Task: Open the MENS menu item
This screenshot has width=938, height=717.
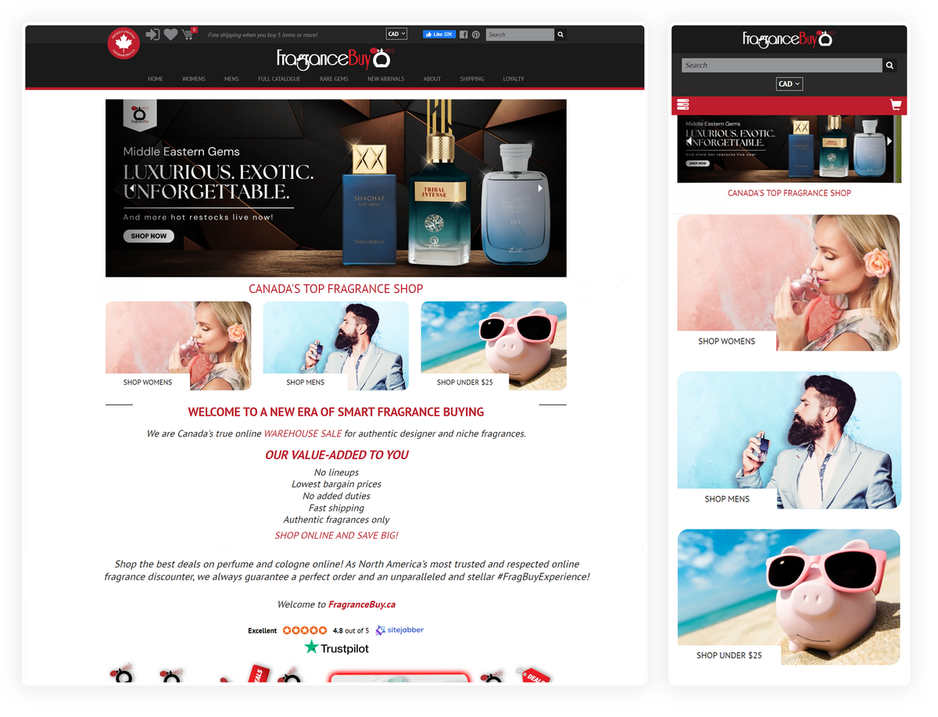Action: [232, 79]
